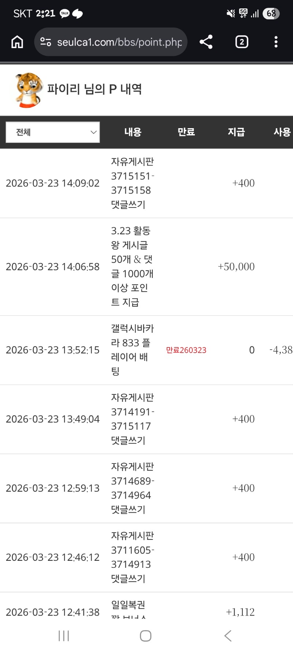Screen dimensions: 293x653
Task: Tap the 갤럭시바카라 833 betting entry
Action: click(x=132, y=350)
